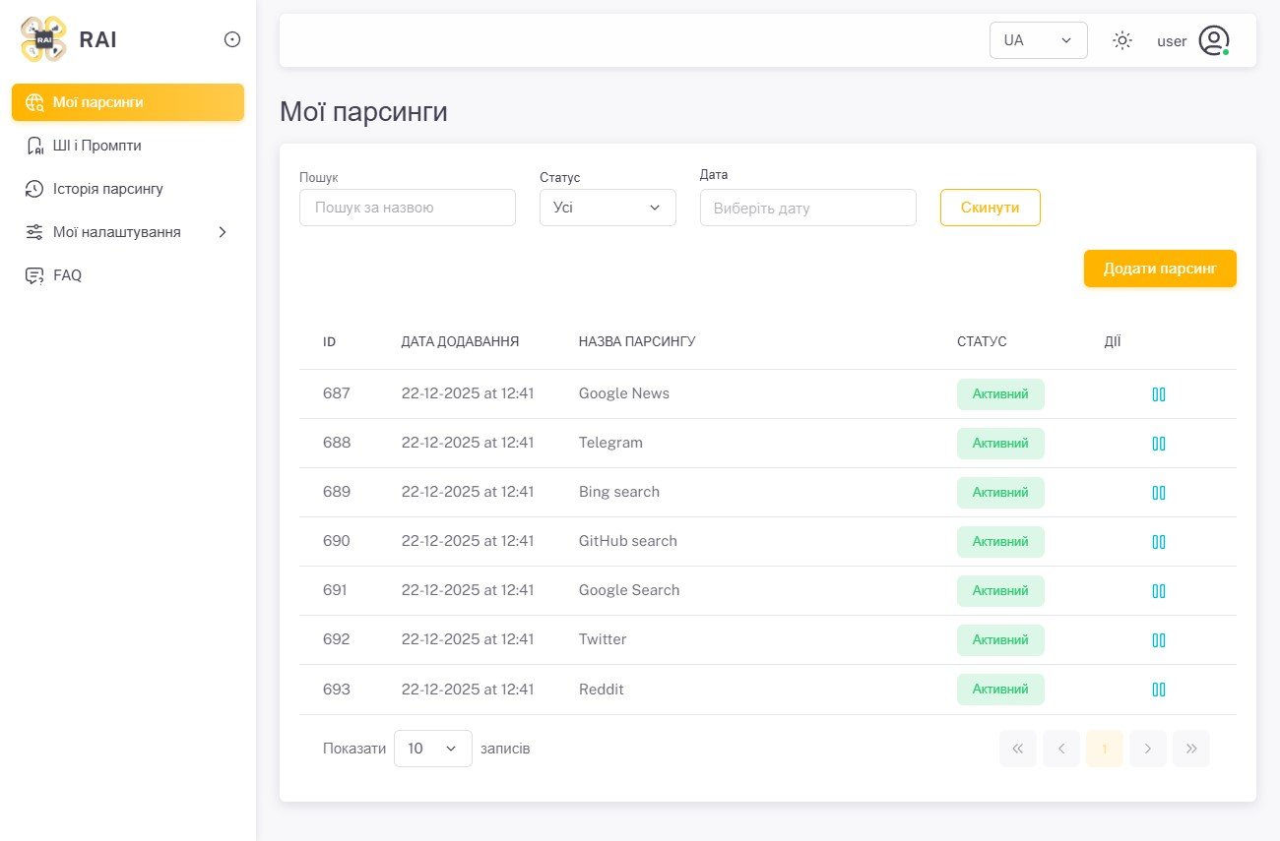Change records per page via the 10 selector
Viewport: 1280px width, 841px height.
point(432,748)
